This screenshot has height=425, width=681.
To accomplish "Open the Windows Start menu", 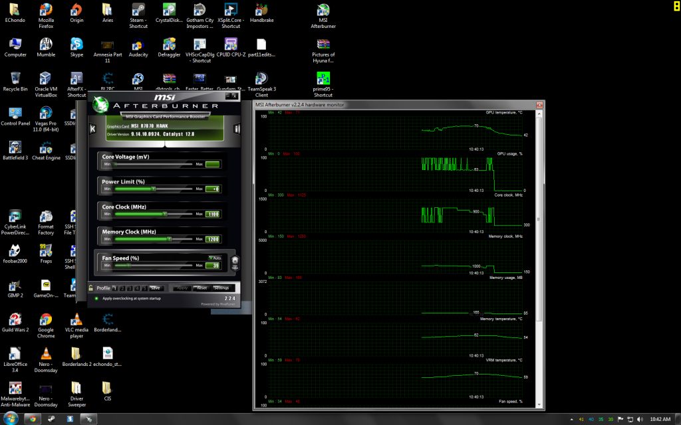I will (x=10, y=419).
